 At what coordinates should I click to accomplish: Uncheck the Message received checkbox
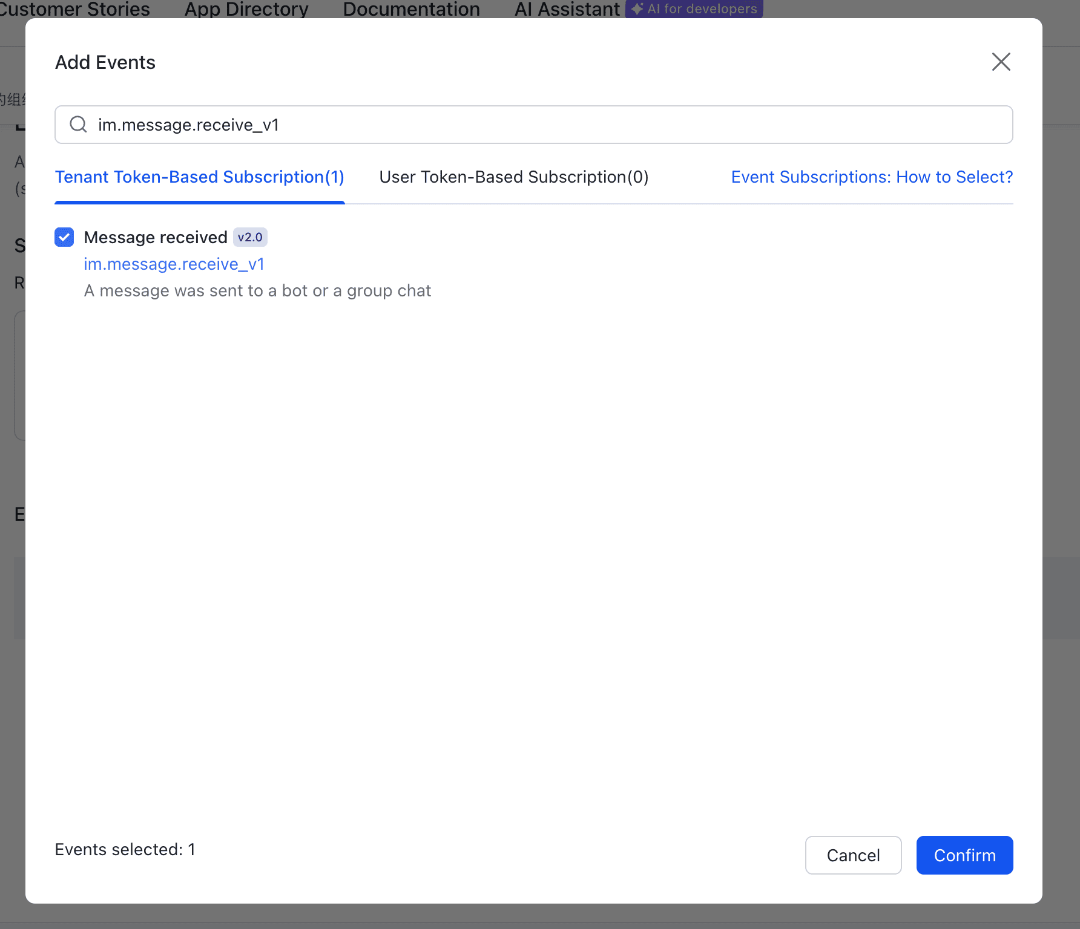point(64,237)
